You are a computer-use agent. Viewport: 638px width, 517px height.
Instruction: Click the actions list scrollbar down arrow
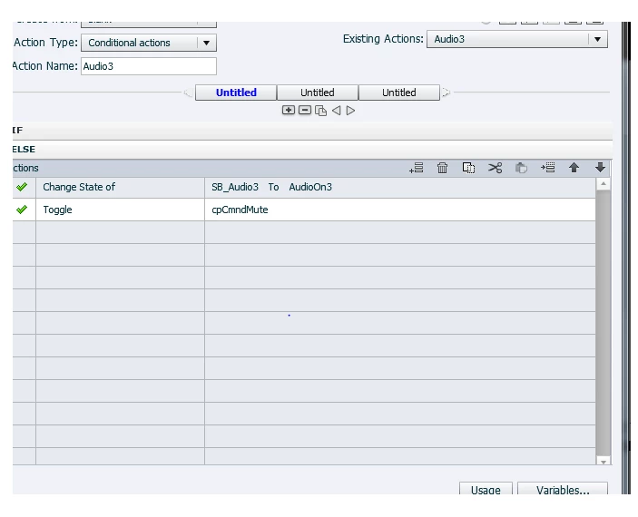click(x=603, y=461)
